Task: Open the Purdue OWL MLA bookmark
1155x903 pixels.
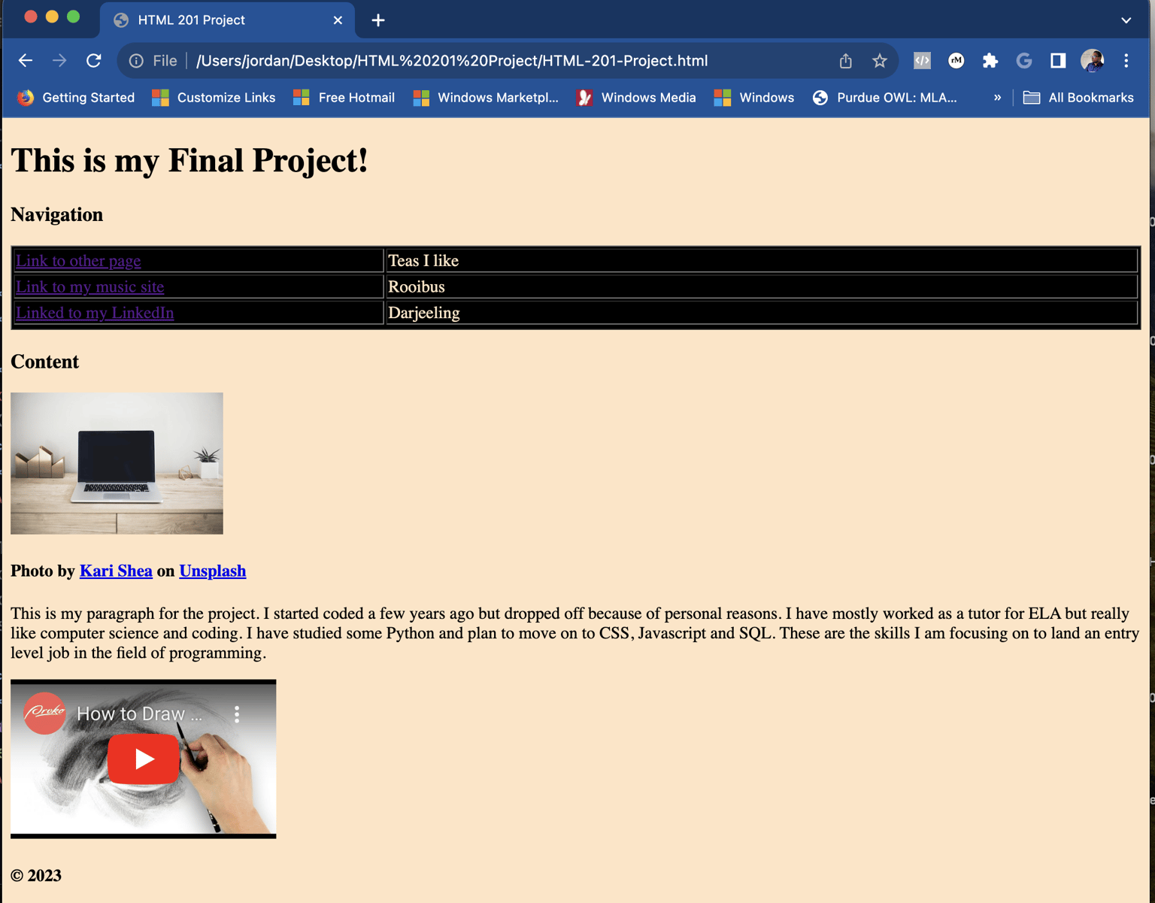Action: point(885,98)
